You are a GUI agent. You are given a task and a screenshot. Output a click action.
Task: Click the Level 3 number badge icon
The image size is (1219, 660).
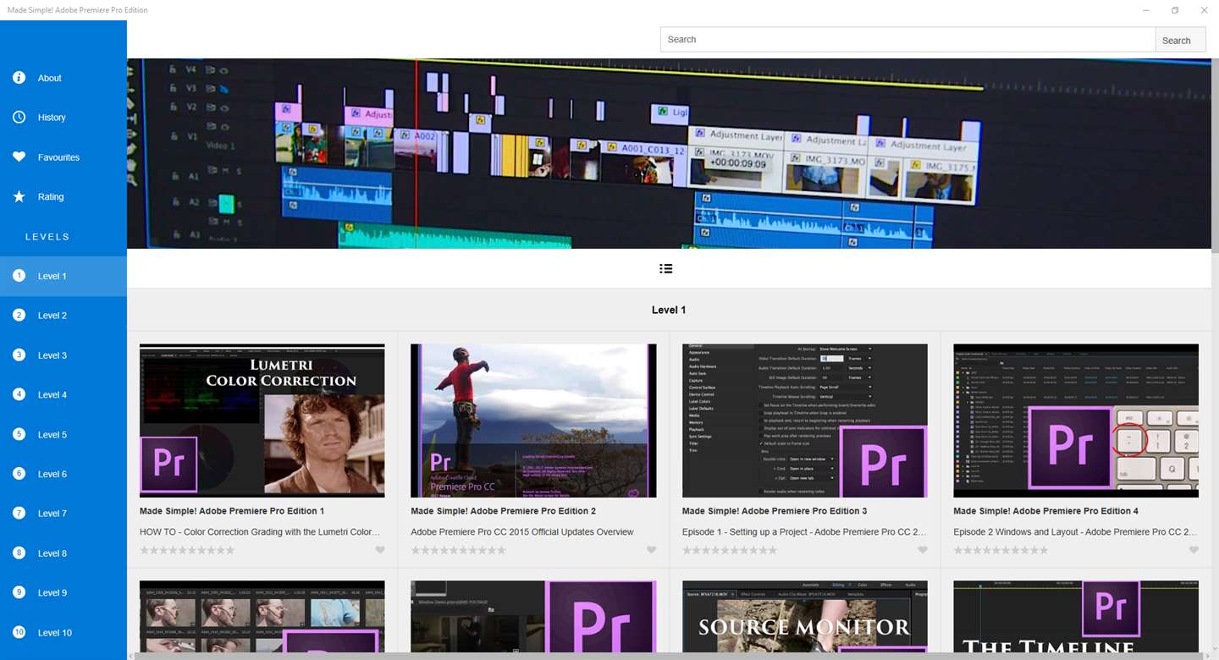click(19, 355)
